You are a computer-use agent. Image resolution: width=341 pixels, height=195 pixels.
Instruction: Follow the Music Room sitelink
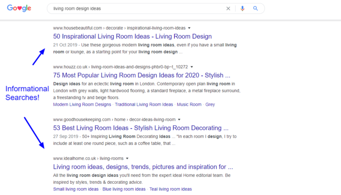pyautogui.click(x=189, y=104)
